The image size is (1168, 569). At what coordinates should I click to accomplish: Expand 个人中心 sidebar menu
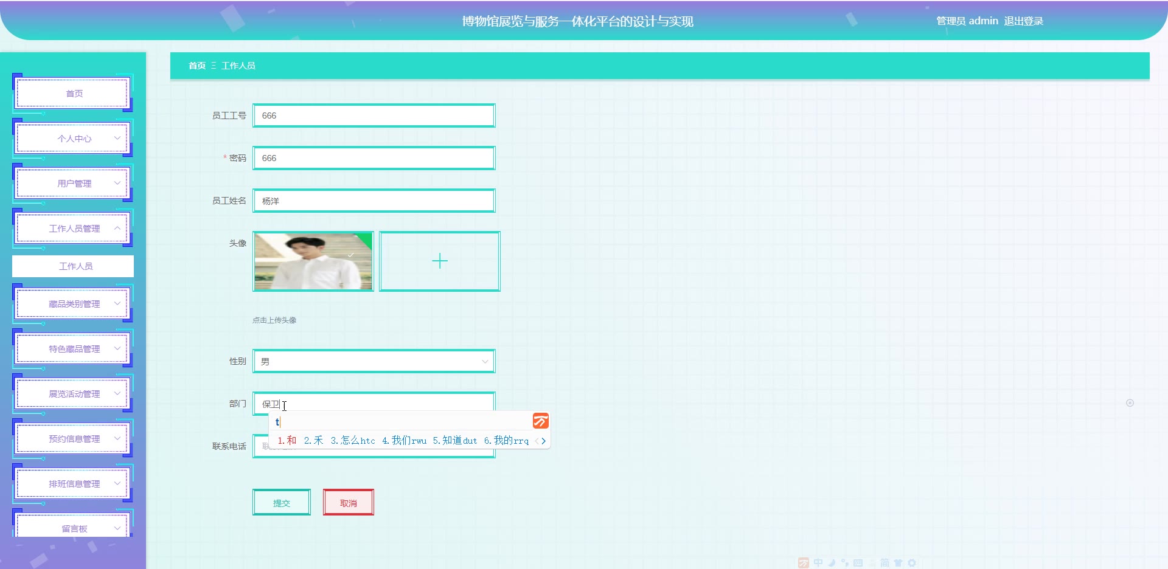[x=72, y=139]
